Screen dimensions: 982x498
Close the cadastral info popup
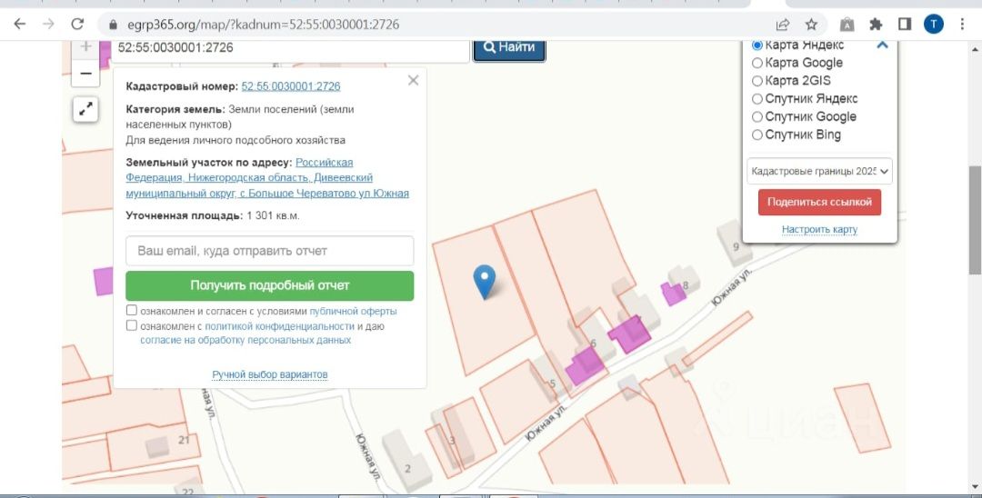413,81
